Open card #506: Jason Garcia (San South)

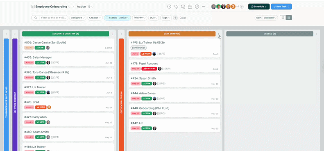[68, 45]
